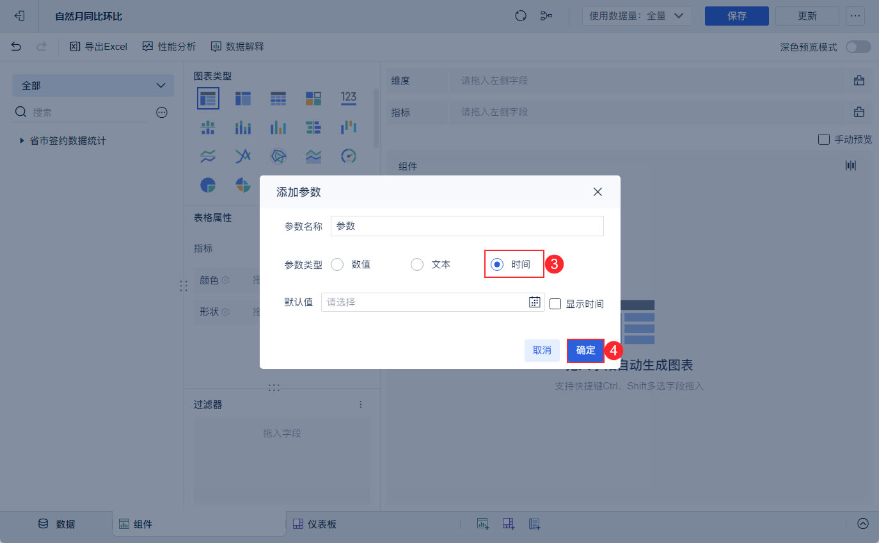Click the icon at the 指标 row's end
Screen dimensions: 879x543
pyautogui.click(x=859, y=112)
